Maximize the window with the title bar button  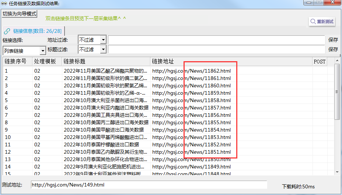pyautogui.click(x=319, y=3)
